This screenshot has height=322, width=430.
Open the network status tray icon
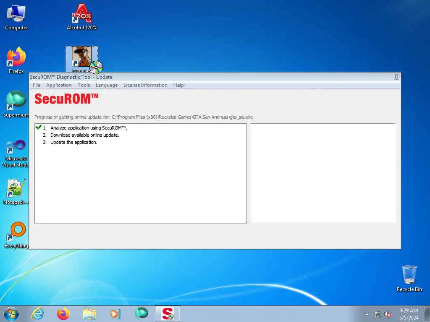(x=378, y=314)
